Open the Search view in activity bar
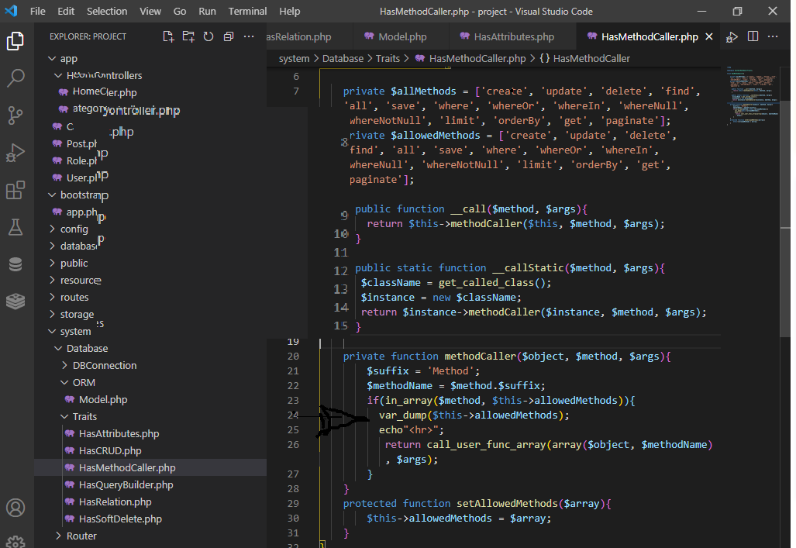The height and width of the screenshot is (548, 796). [x=16, y=78]
